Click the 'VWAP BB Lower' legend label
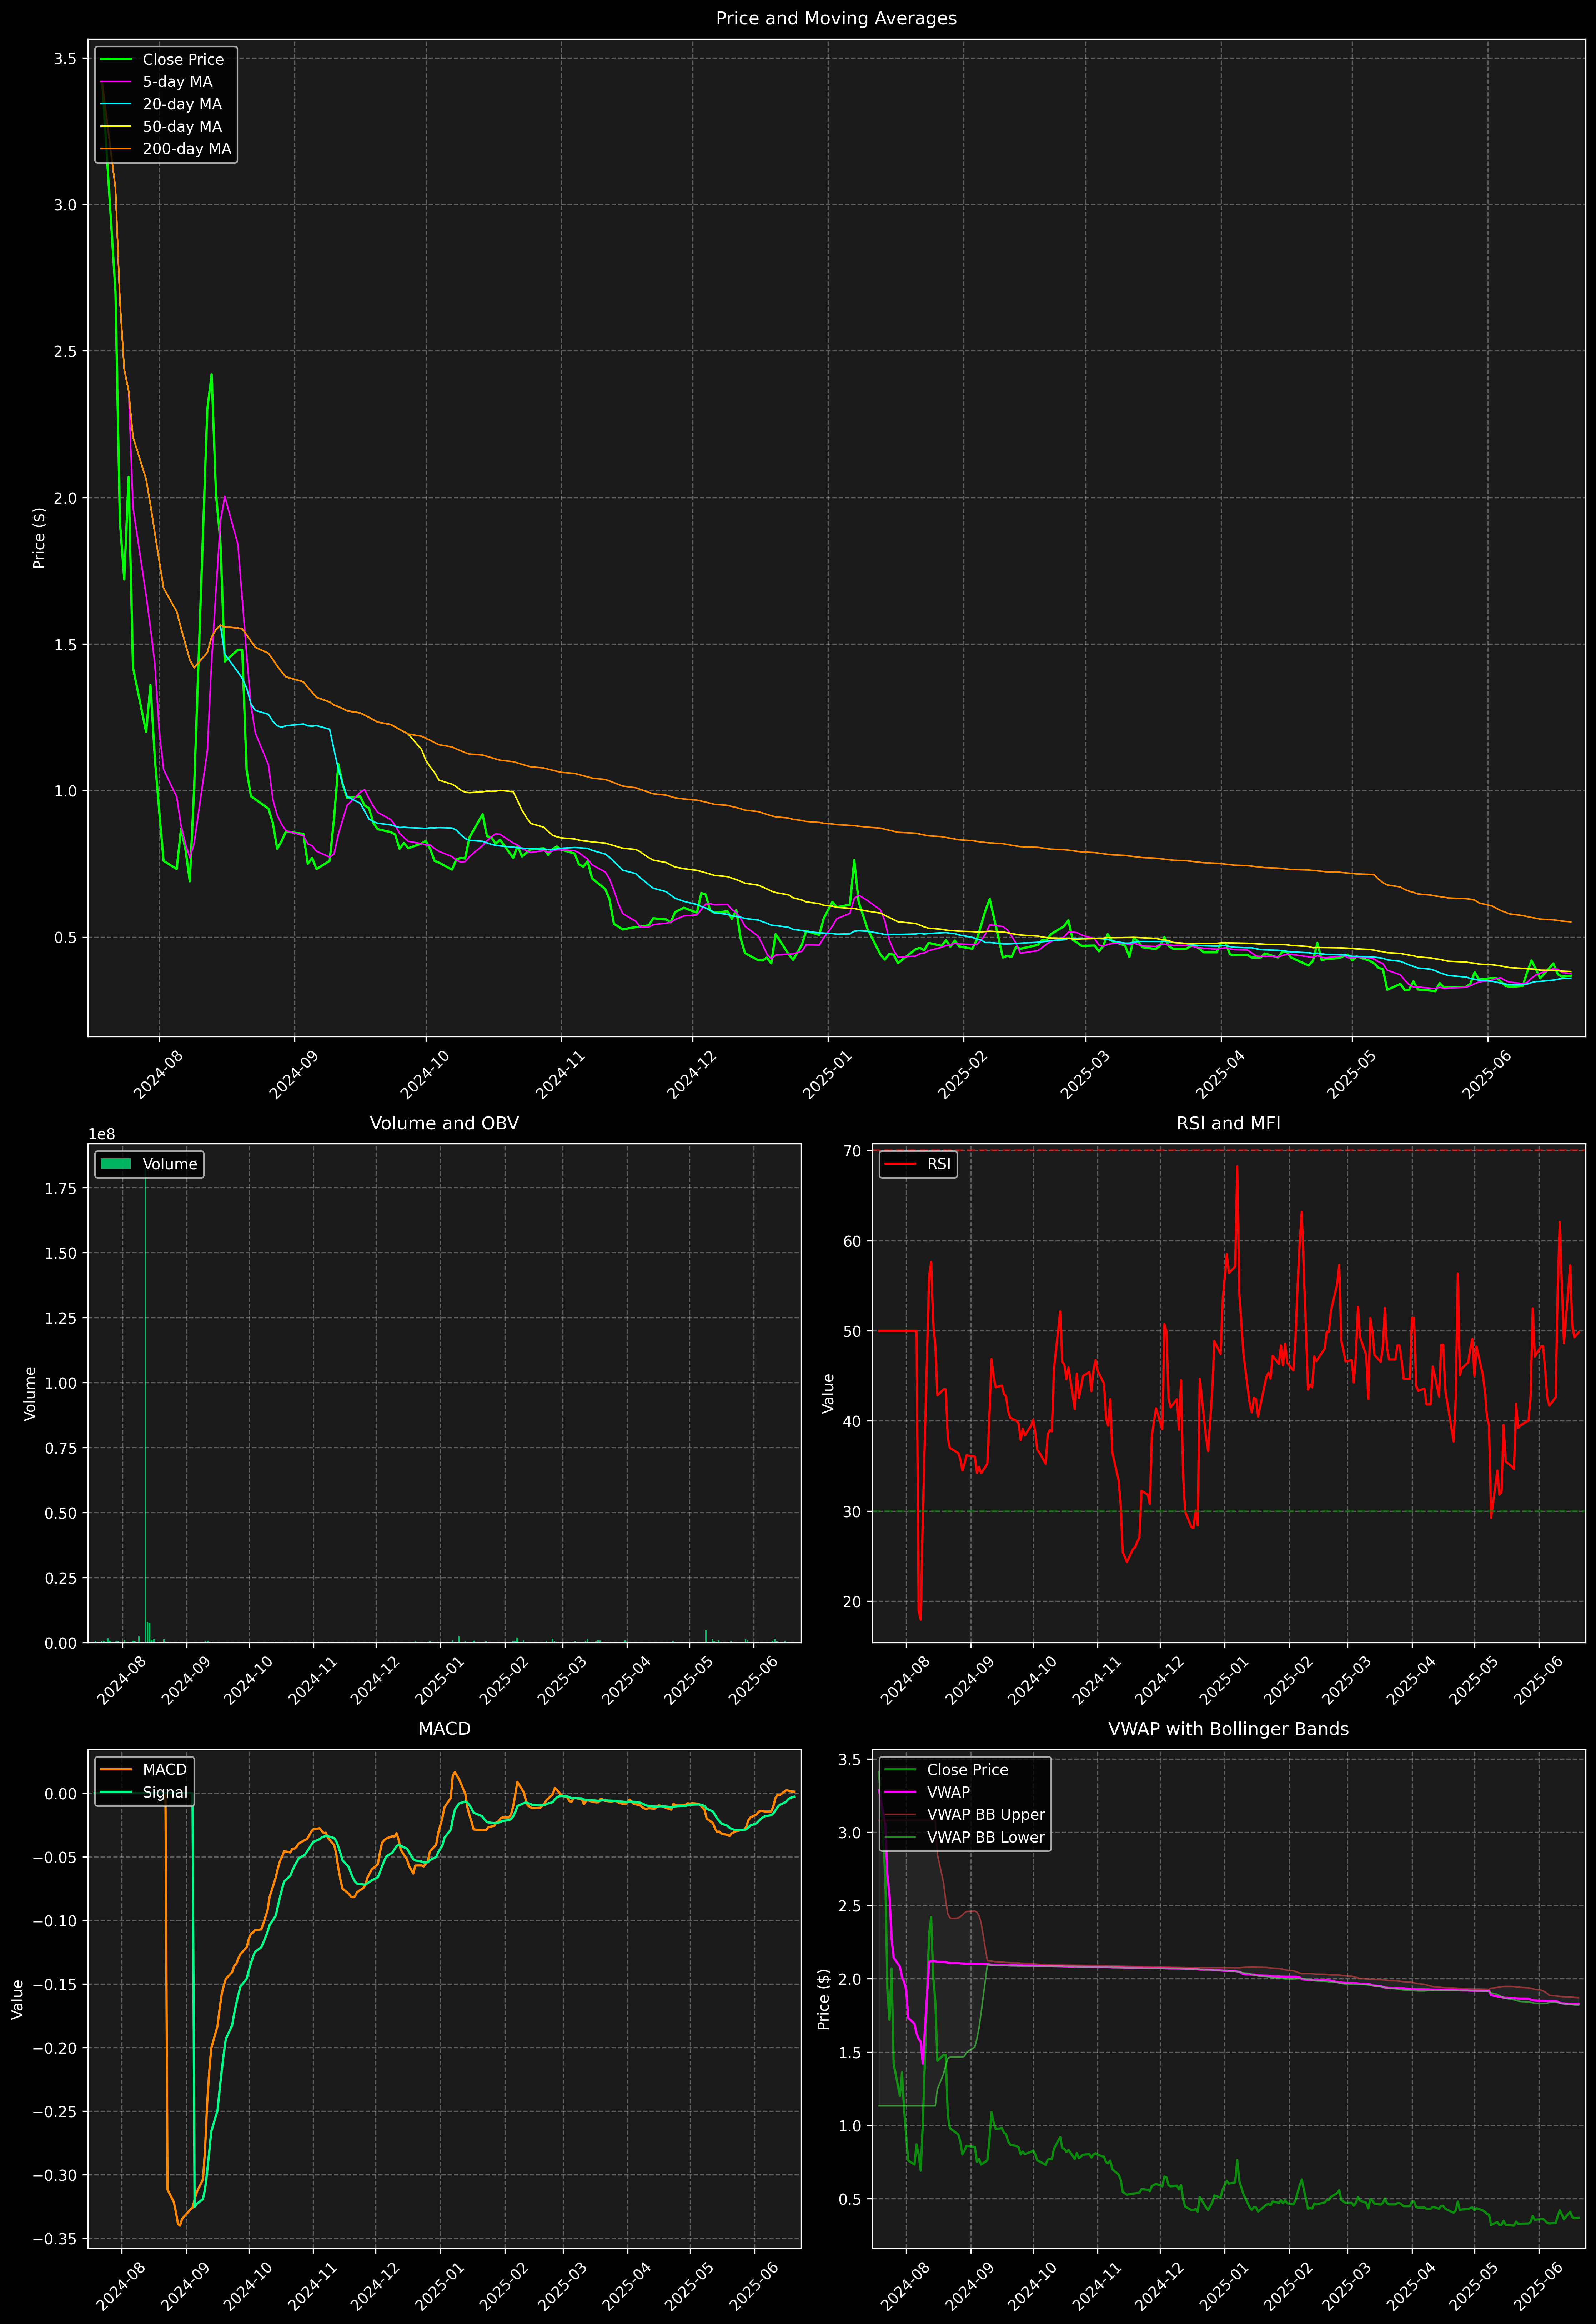 tap(986, 1837)
